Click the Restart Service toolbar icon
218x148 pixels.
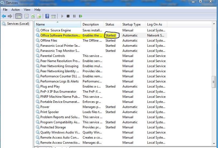[x=80, y=16]
